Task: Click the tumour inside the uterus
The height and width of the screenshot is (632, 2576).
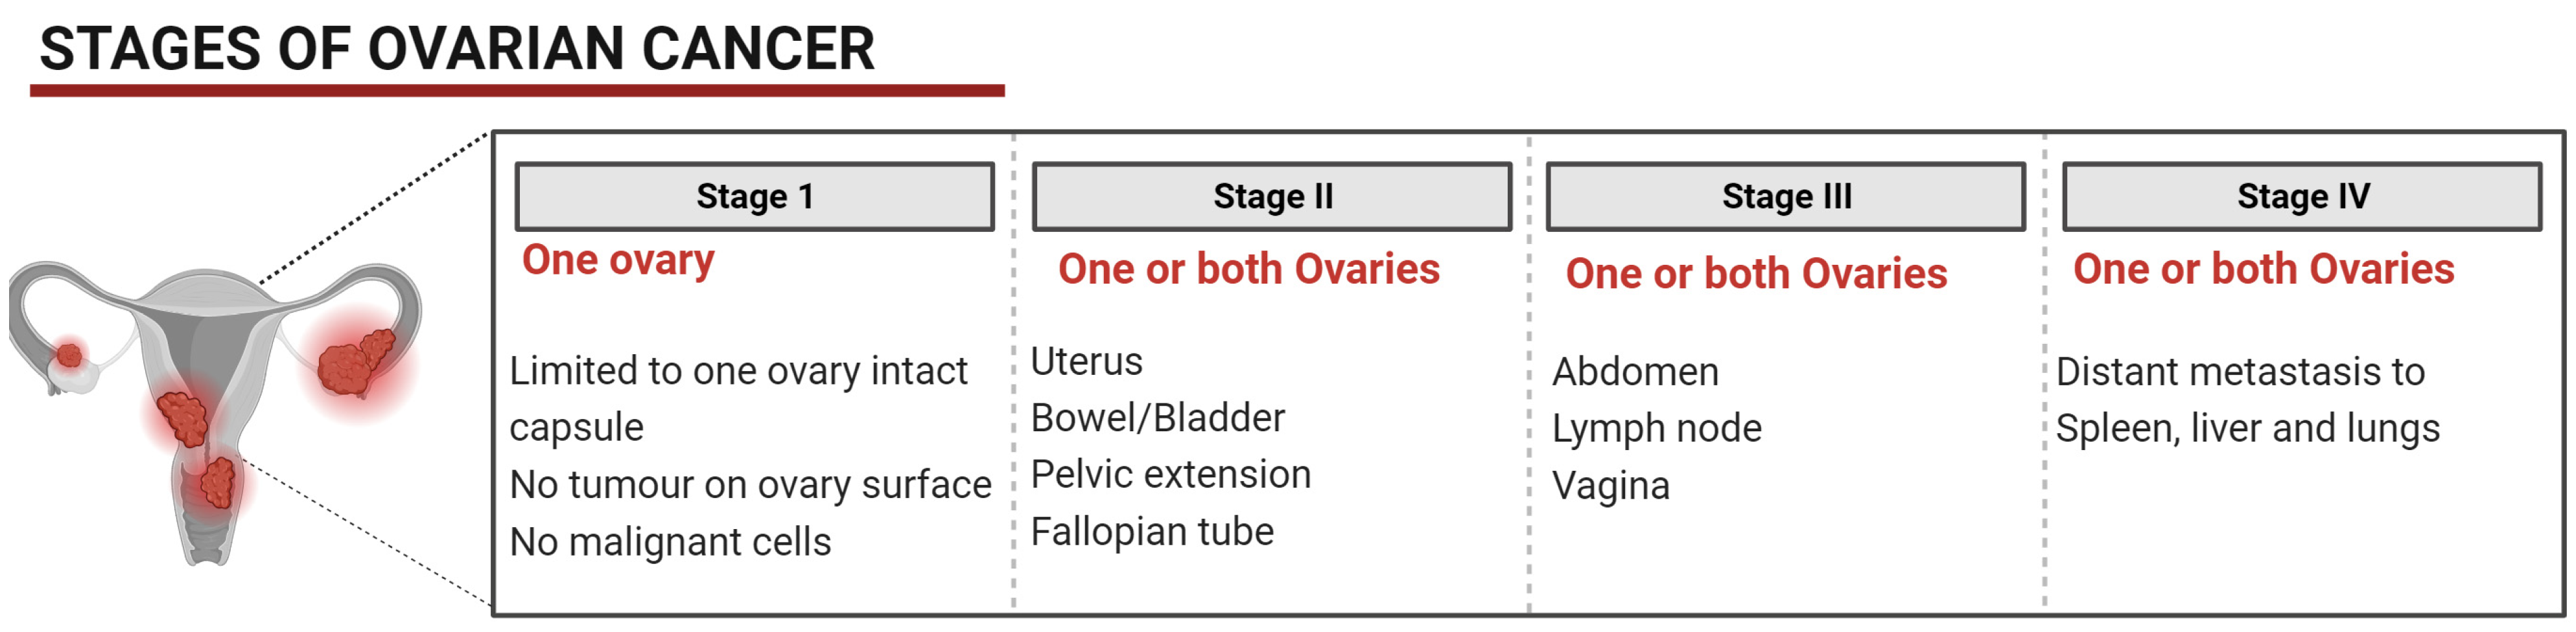Action: click(184, 417)
